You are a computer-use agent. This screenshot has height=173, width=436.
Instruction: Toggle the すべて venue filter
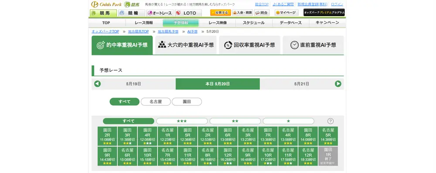click(x=125, y=102)
